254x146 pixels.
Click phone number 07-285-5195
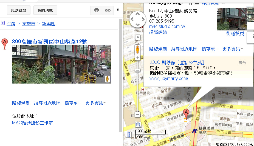tap(162, 21)
